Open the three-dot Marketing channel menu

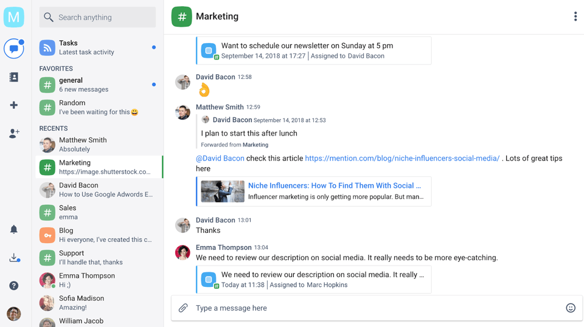coord(575,17)
